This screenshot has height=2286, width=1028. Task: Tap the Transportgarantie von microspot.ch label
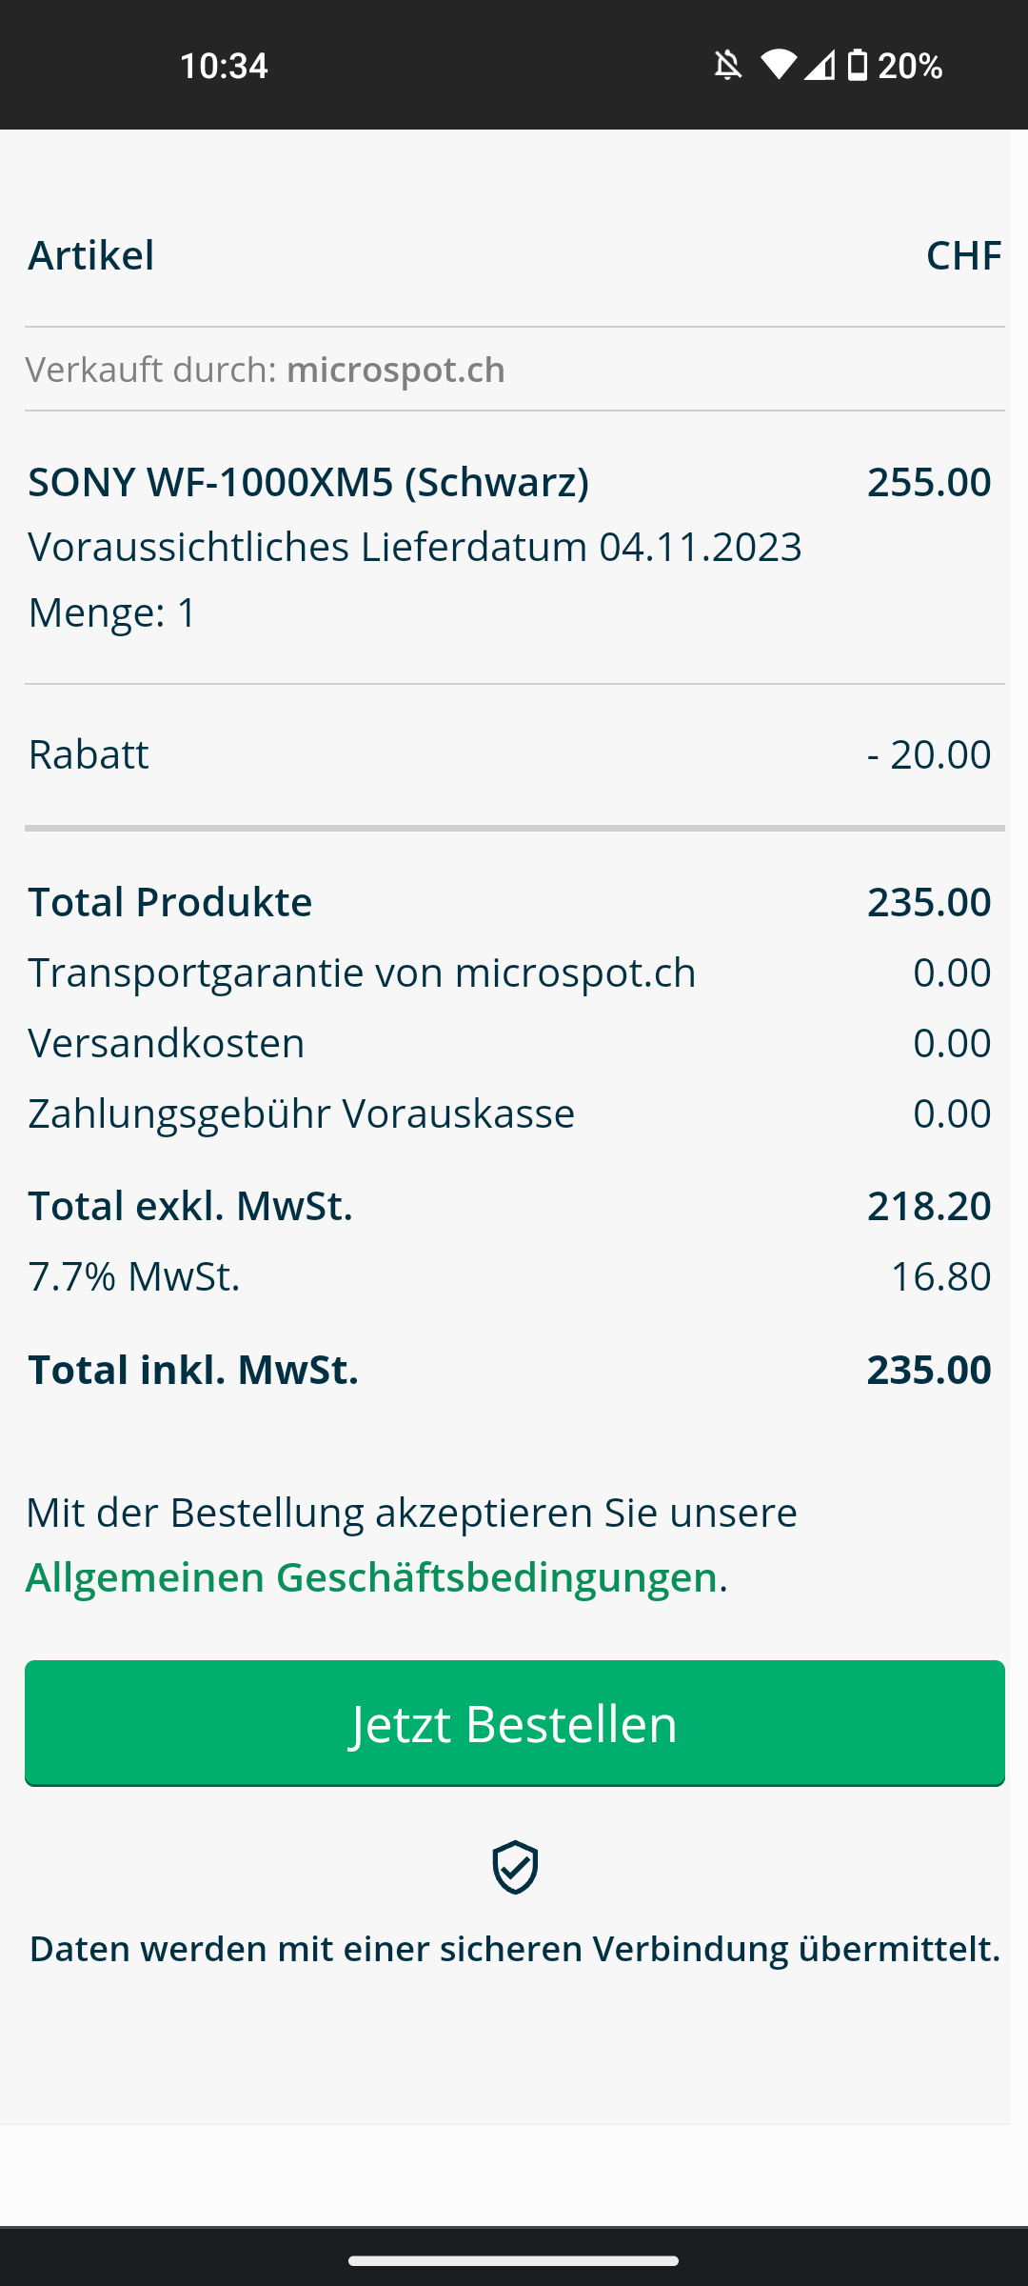362,973
